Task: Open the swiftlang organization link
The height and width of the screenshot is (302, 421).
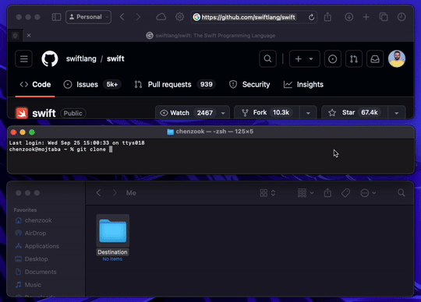Action: pos(81,58)
